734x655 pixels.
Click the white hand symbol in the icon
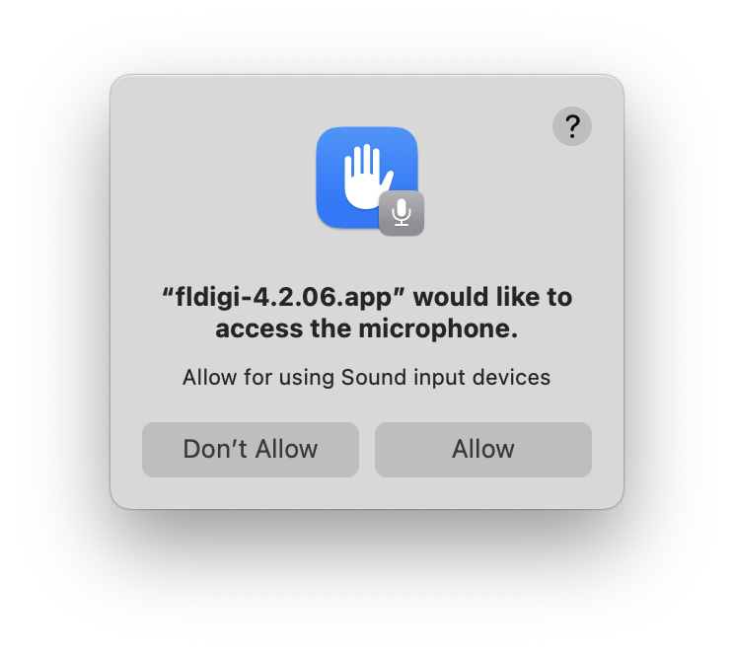368,177
